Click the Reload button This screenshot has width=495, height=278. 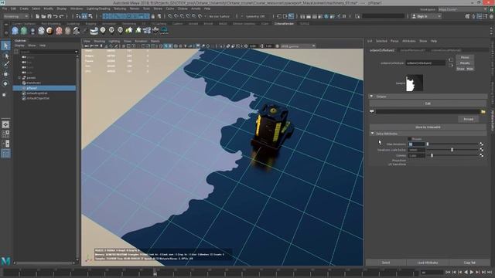click(468, 119)
